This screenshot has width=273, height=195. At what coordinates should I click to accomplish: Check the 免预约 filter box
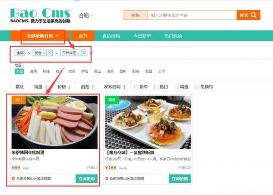pos(197,87)
